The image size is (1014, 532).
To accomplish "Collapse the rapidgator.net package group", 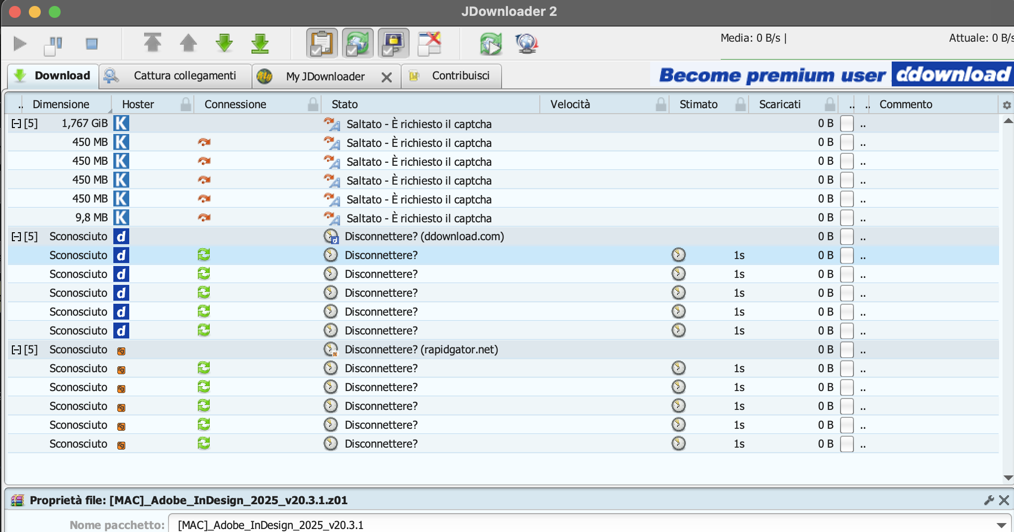I will 16,350.
